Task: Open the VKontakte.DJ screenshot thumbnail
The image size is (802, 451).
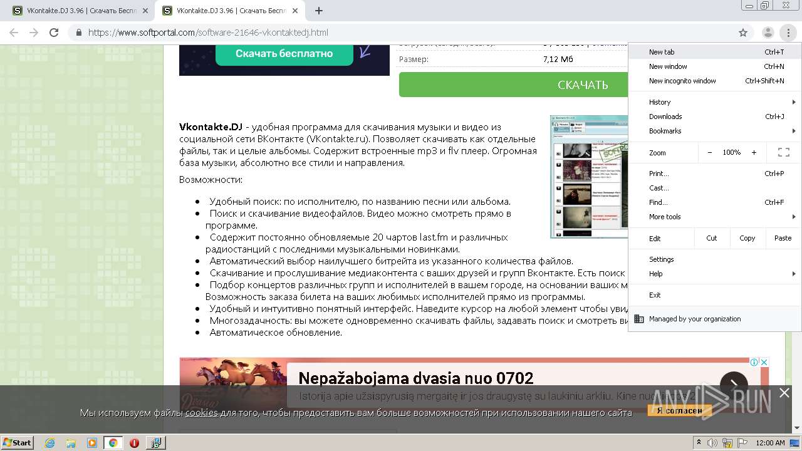Action: click(589, 177)
